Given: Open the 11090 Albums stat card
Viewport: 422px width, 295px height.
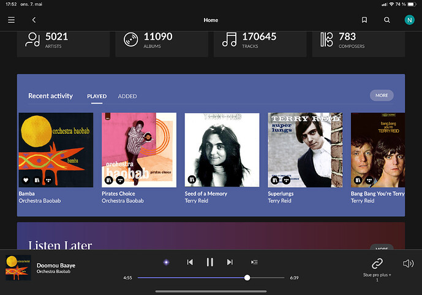Looking at the screenshot, I should click(162, 44).
